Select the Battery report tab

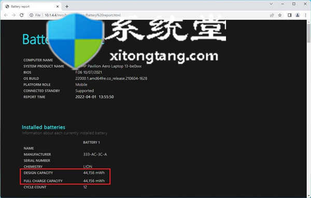[x=32, y=7]
